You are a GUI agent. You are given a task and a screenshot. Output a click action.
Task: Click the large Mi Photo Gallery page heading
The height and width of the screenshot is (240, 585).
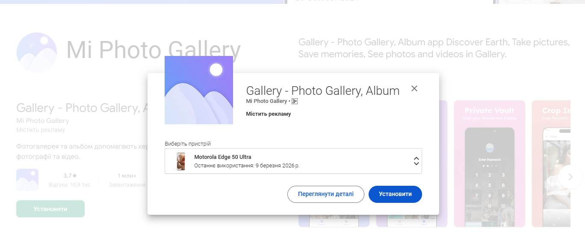(153, 50)
